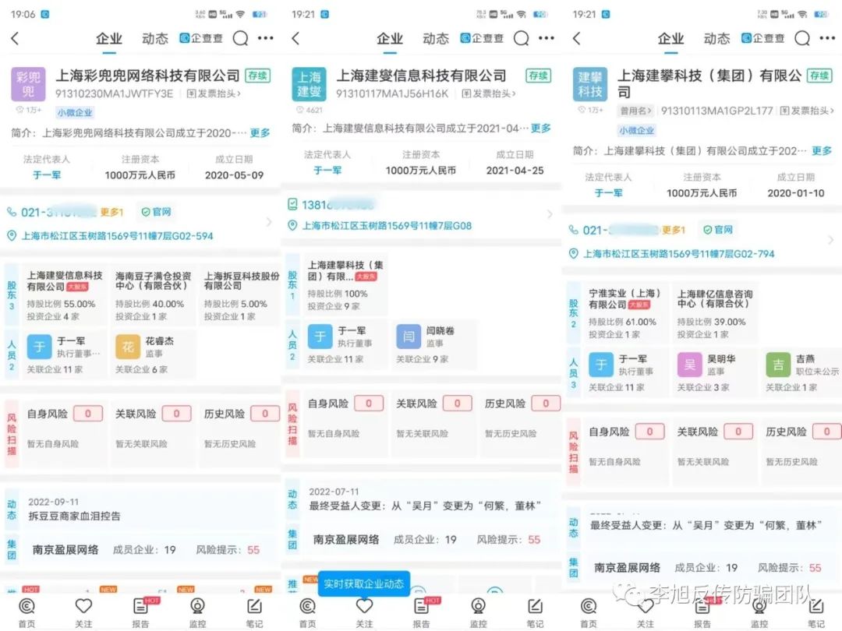
Task: Switch to 动态 tab in 上海彩兜兜 screen
Action: click(155, 39)
